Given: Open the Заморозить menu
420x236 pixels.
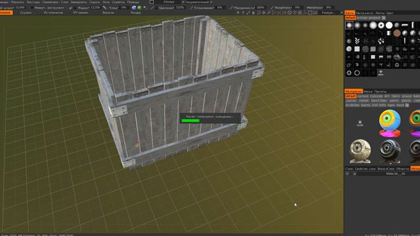Looking at the screenshot, I should click(79, 2).
